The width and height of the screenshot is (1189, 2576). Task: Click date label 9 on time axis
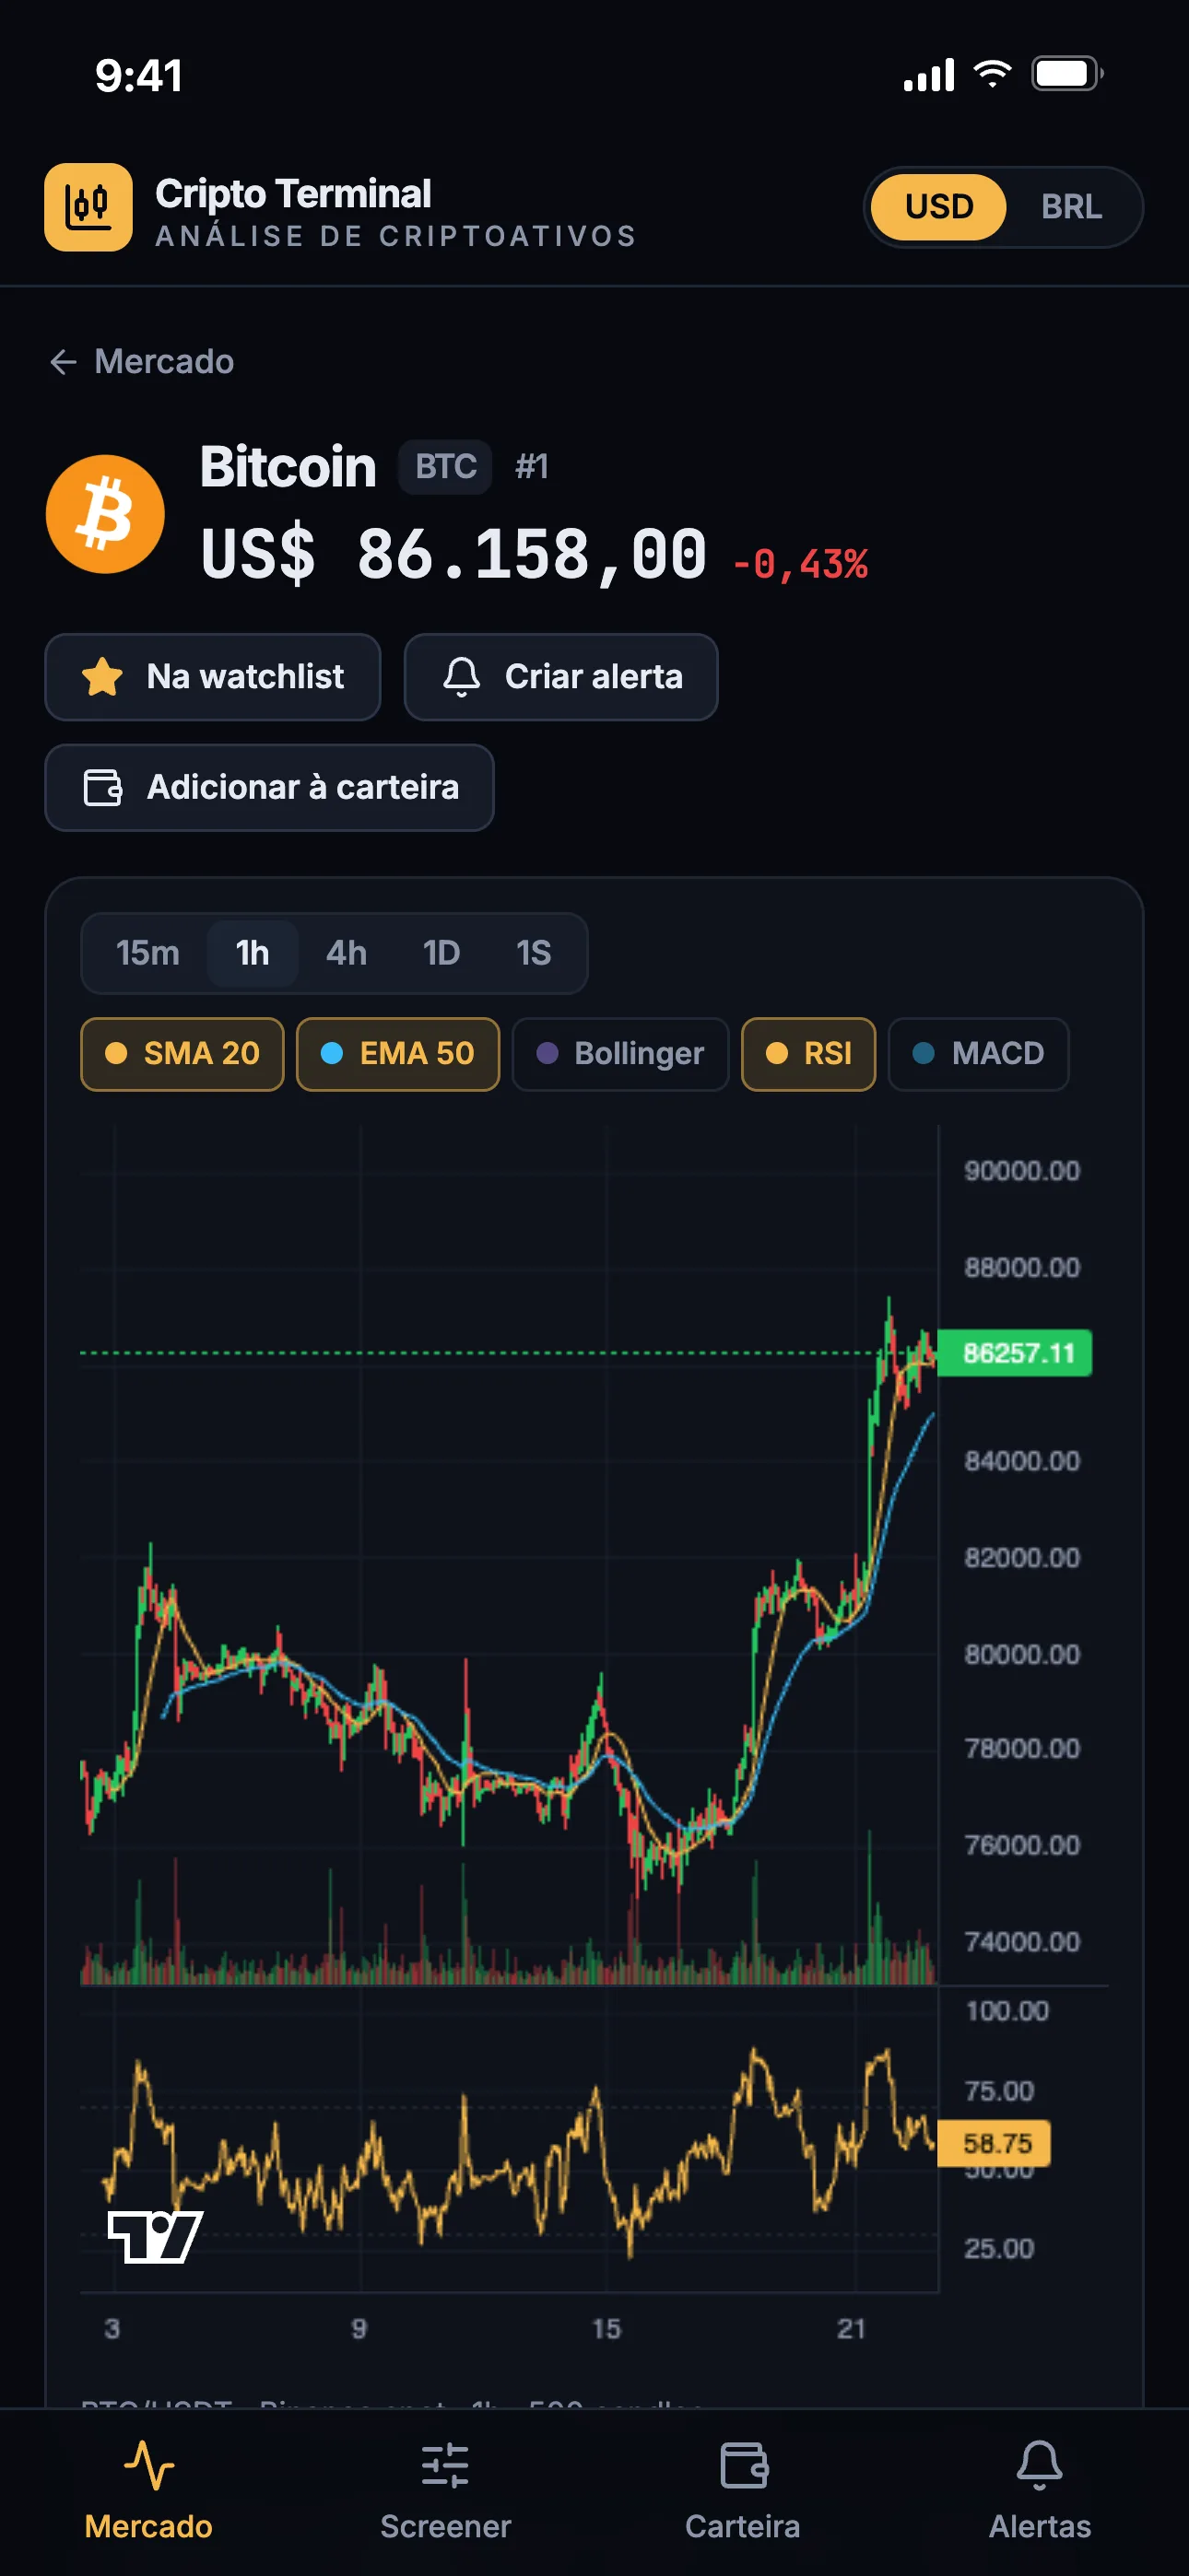(359, 2329)
